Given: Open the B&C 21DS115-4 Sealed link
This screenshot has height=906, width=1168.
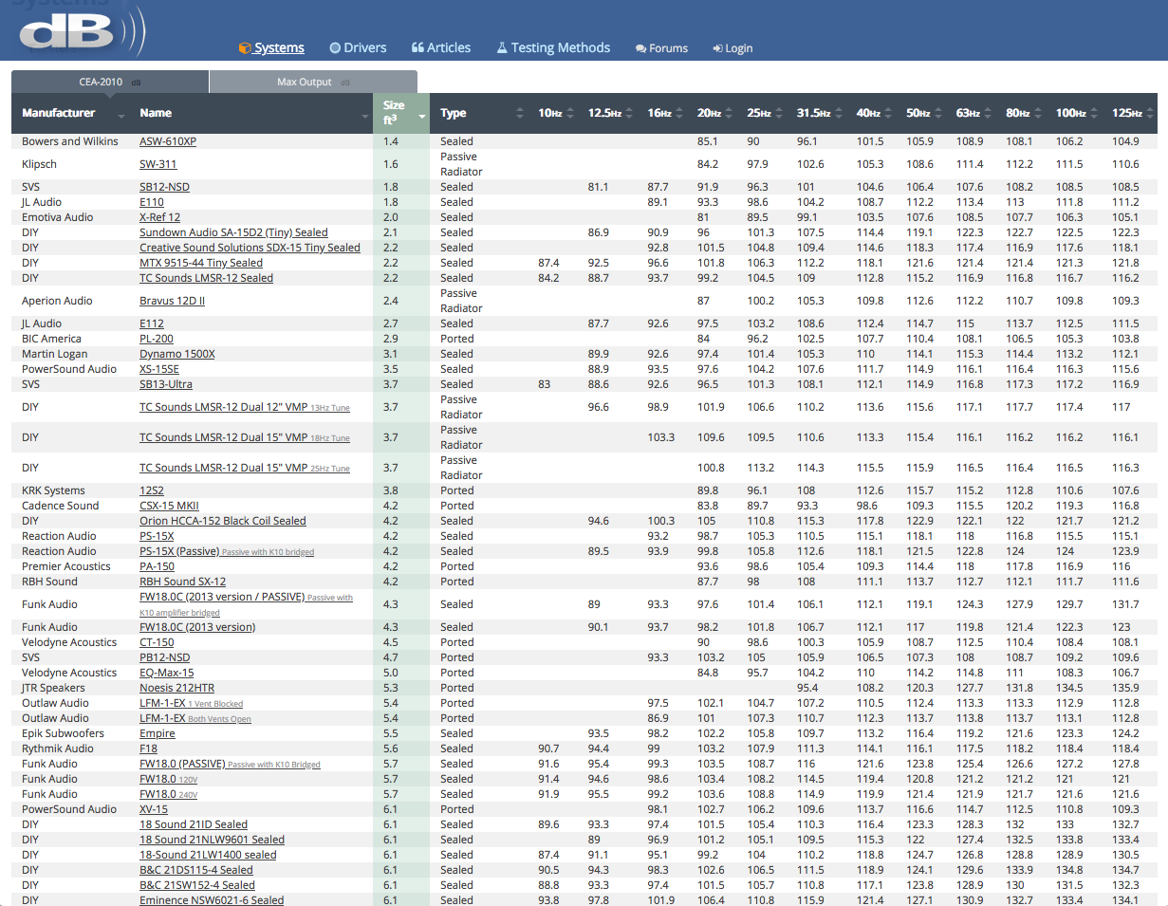Looking at the screenshot, I should click(x=196, y=870).
